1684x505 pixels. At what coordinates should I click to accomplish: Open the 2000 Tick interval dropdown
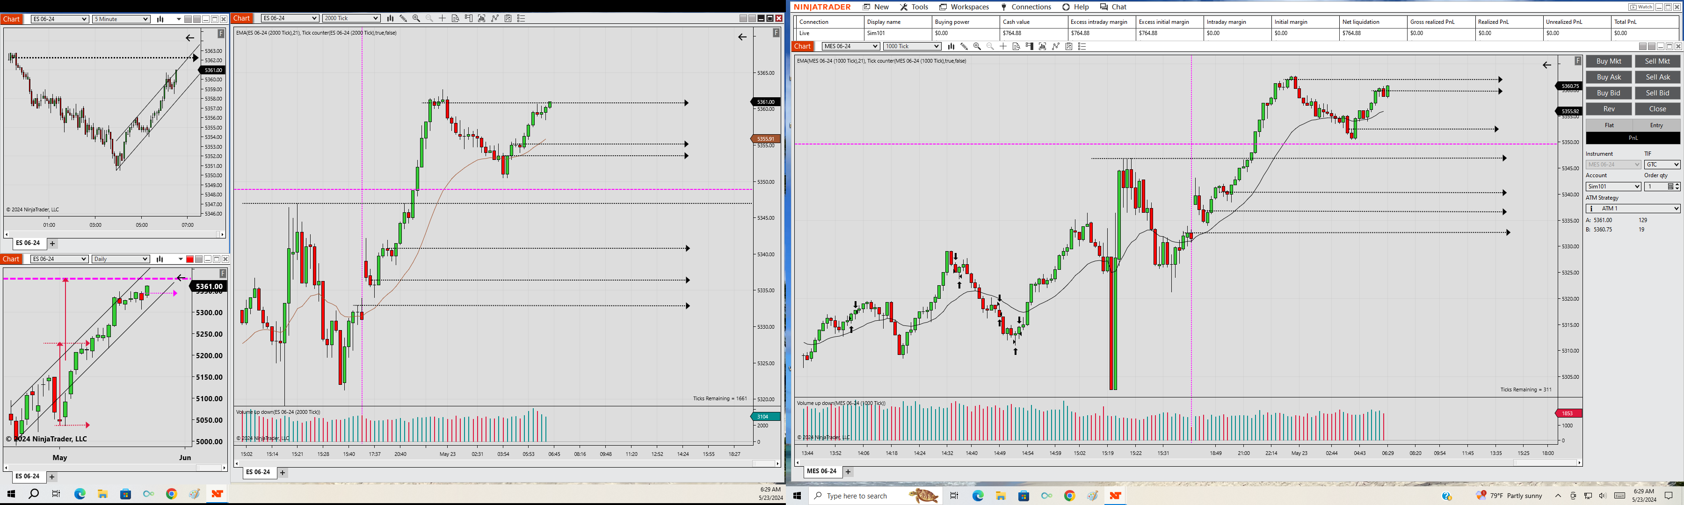(x=351, y=18)
